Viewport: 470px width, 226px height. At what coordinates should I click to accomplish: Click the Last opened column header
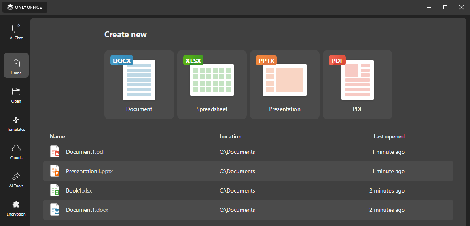click(389, 137)
